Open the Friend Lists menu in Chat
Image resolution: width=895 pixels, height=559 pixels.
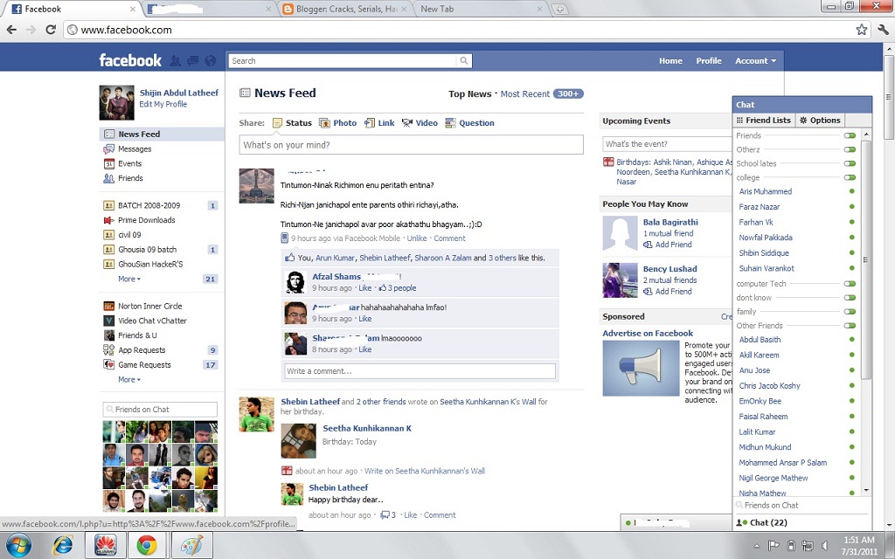click(764, 121)
